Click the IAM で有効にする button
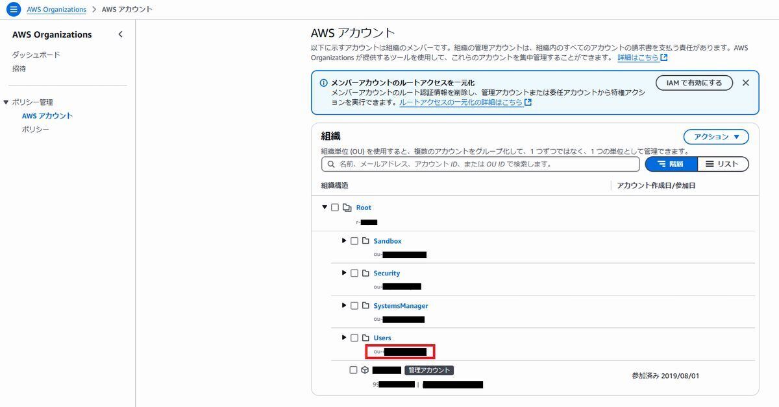Image resolution: width=779 pixels, height=407 pixels. (694, 83)
